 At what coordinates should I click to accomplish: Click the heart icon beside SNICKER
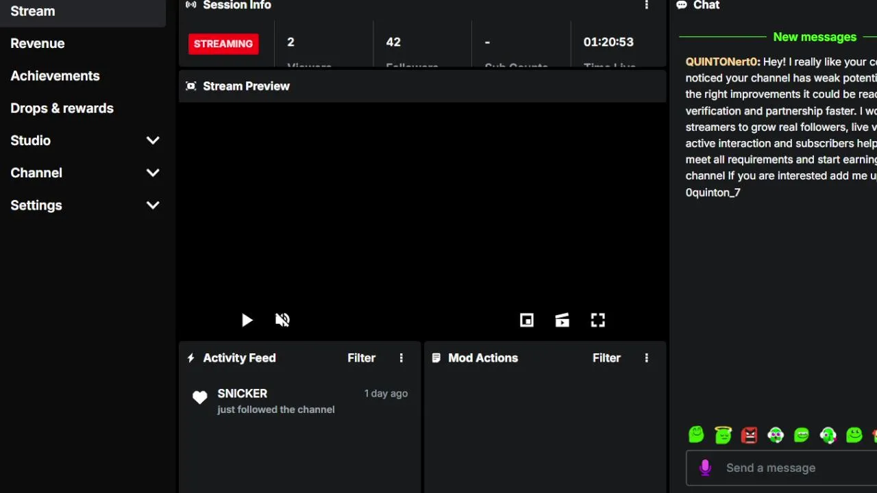[x=199, y=398]
